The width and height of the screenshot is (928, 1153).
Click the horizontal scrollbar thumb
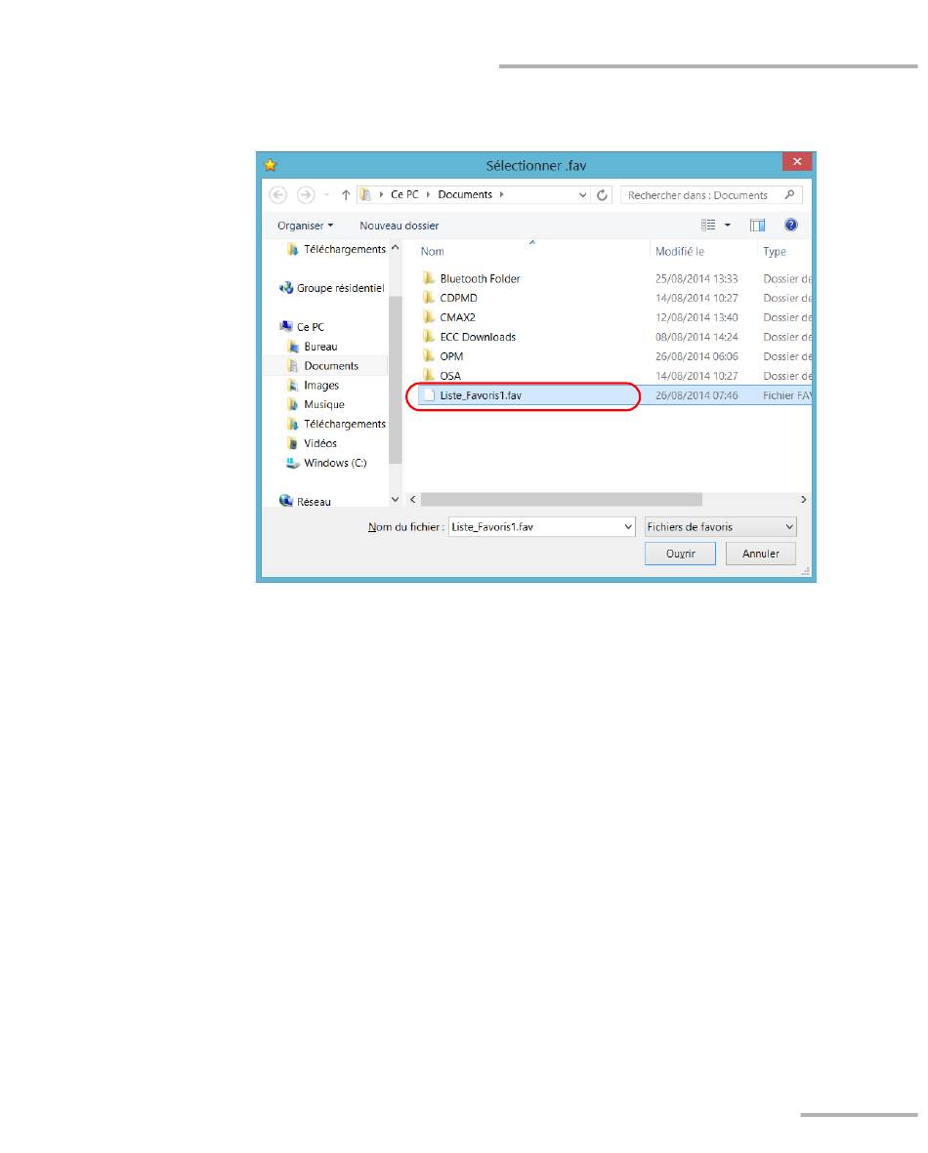561,499
